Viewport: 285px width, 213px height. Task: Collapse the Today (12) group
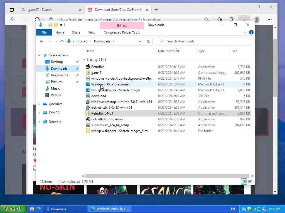[84, 60]
